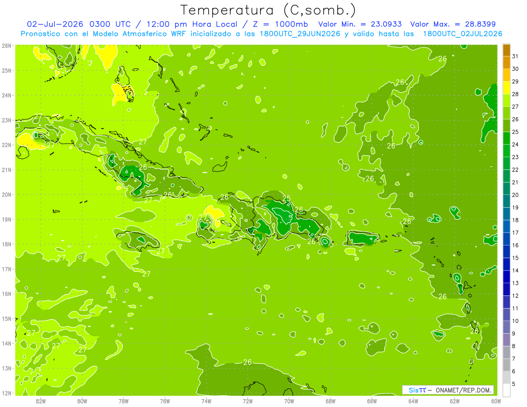Click the 78W longitude axis label
This screenshot has width=527, height=407.
(x=123, y=401)
